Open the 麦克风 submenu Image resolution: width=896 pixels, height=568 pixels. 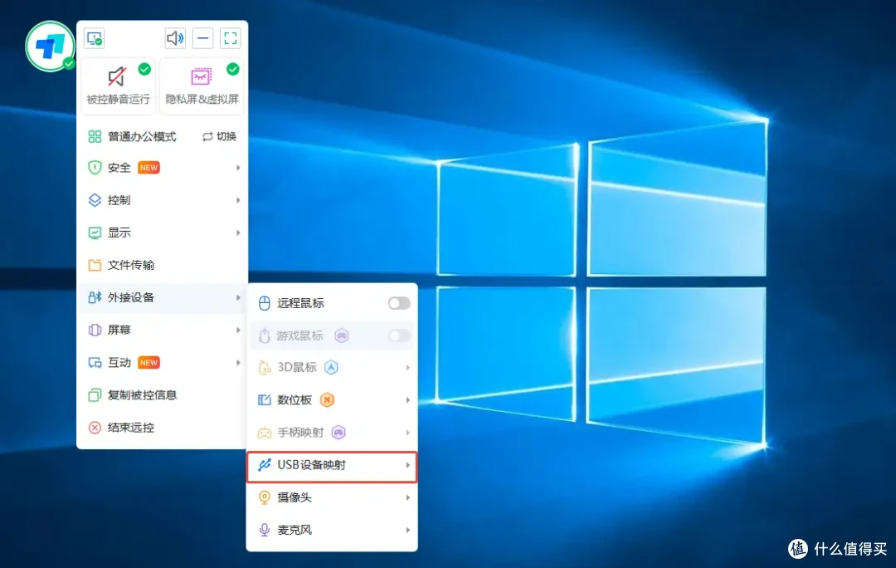(x=332, y=531)
